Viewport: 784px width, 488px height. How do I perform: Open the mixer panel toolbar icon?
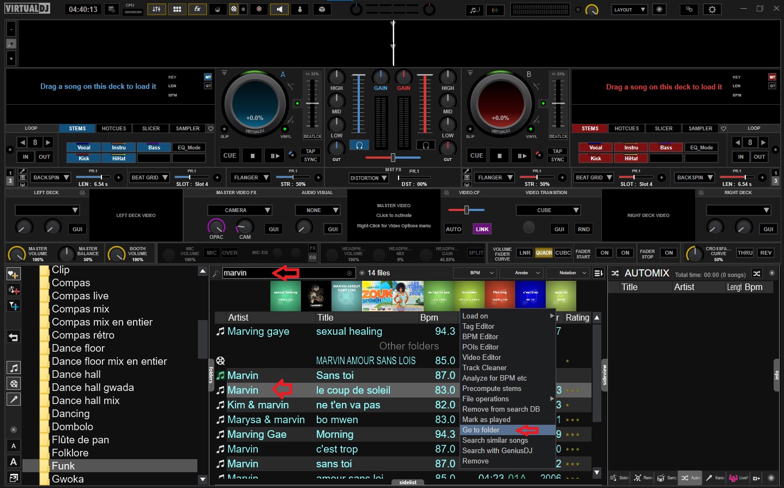point(156,9)
